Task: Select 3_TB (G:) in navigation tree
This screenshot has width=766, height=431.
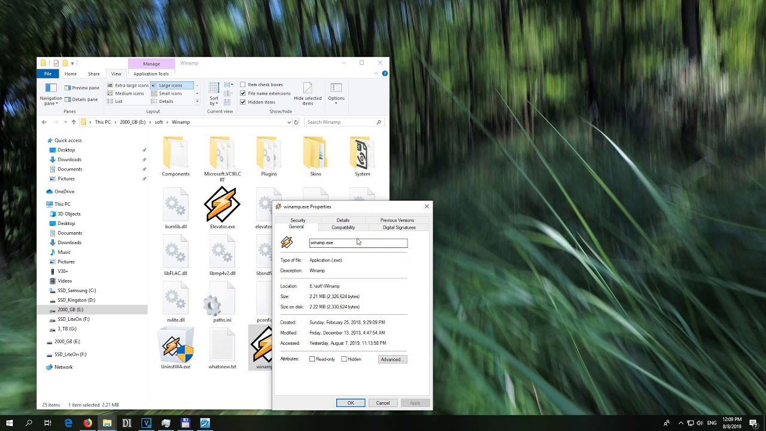Action: click(66, 329)
